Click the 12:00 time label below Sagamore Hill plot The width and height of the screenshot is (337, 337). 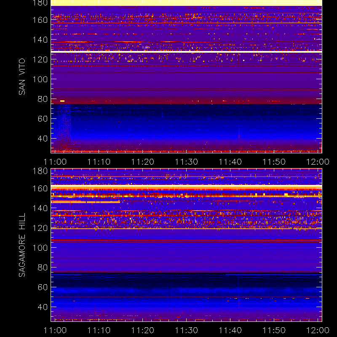(318, 330)
